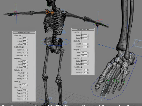
Task: Click the Index1 value field in left panel
Action: coord(24,39)
